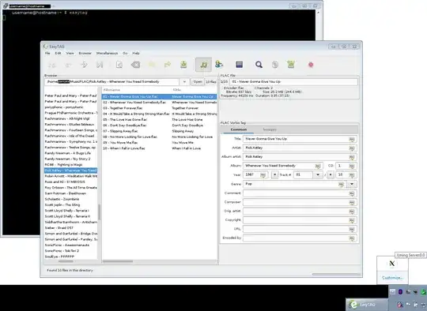Apply Album to all files icon
Screen dimensions: 427x311
pos(318,166)
